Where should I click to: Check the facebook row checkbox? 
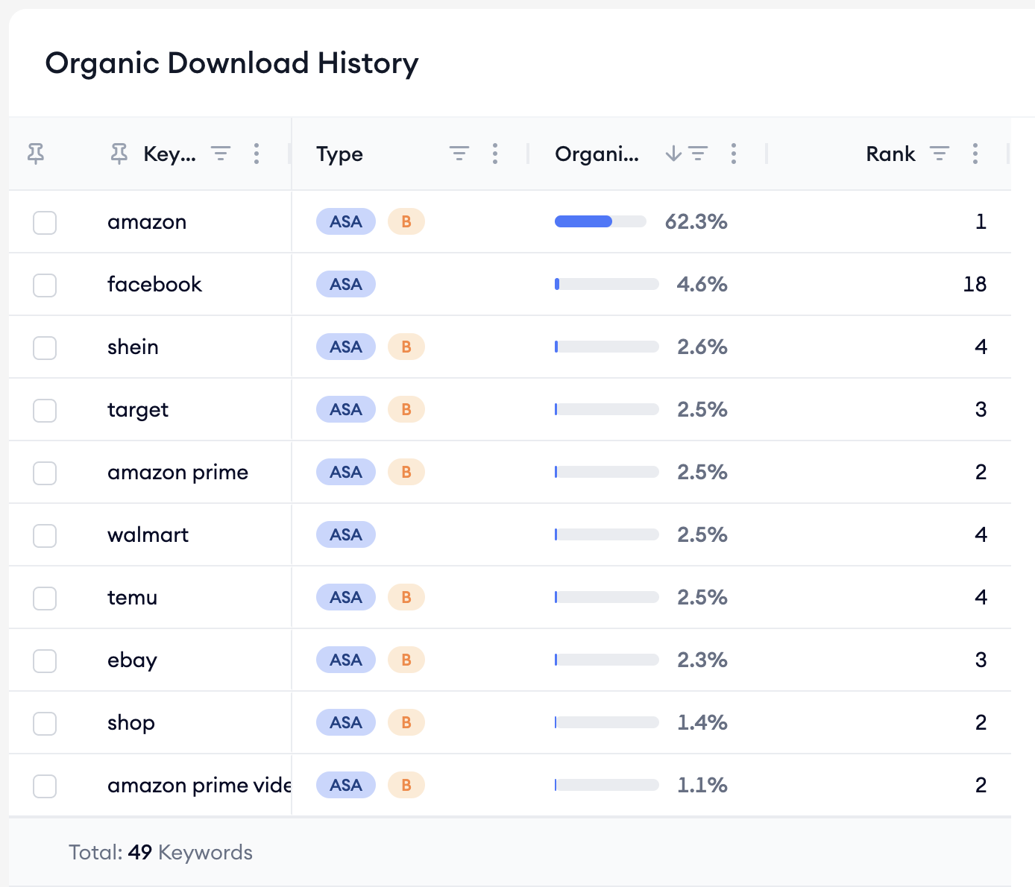pos(45,285)
